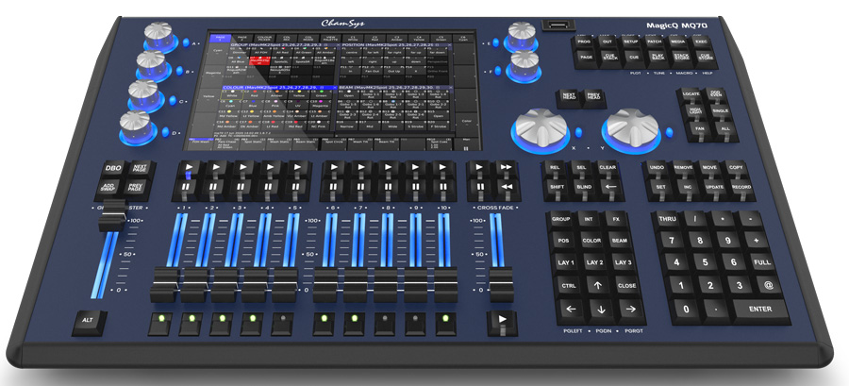This screenshot has height=386, width=849.
Task: Tap the blue LED button next to encoder B
Action: tap(180, 71)
